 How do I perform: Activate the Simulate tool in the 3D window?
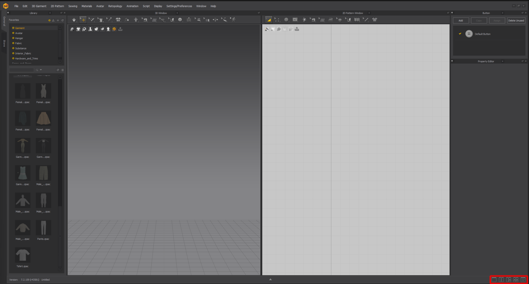pos(74,20)
